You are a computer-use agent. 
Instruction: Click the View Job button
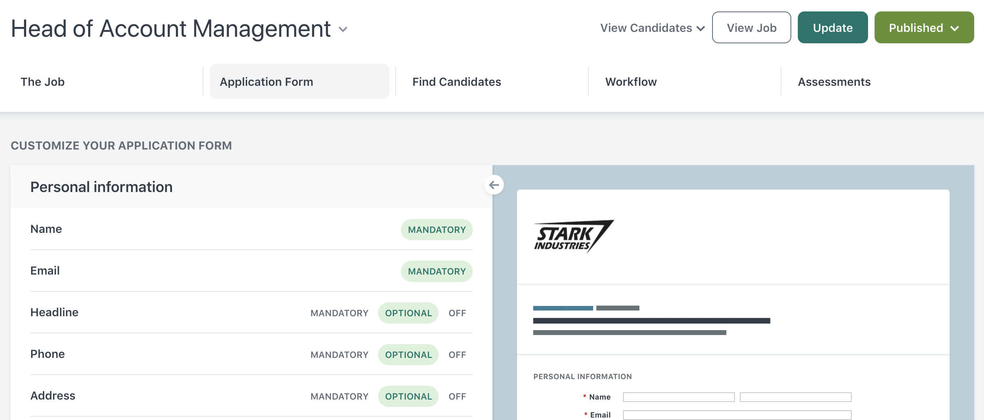751,27
